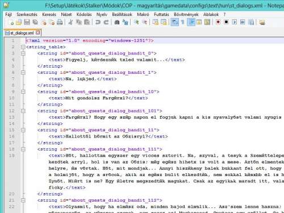The image size is (284, 213).
Task: Click the Paste clipboard toolbar icon
Action: pos(87,22)
